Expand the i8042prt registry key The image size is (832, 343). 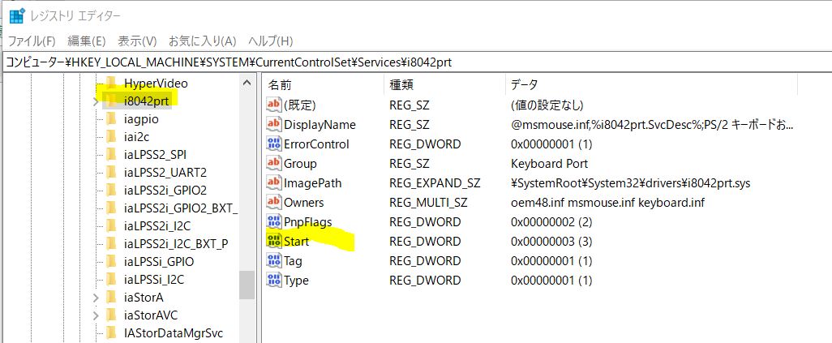point(96,101)
